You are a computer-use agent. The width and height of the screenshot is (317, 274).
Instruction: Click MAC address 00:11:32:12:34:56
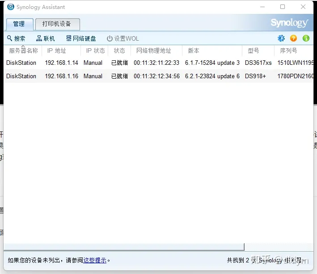tap(156, 76)
